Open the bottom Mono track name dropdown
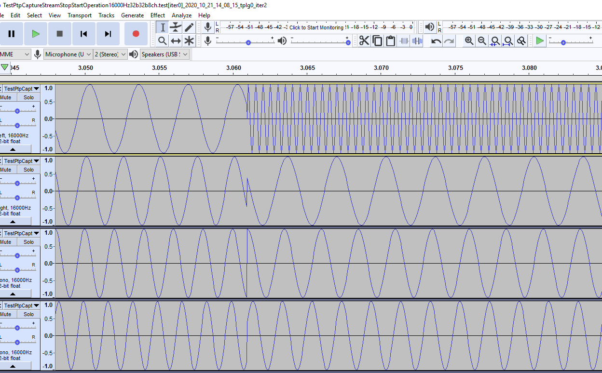602x373 pixels. (22, 306)
